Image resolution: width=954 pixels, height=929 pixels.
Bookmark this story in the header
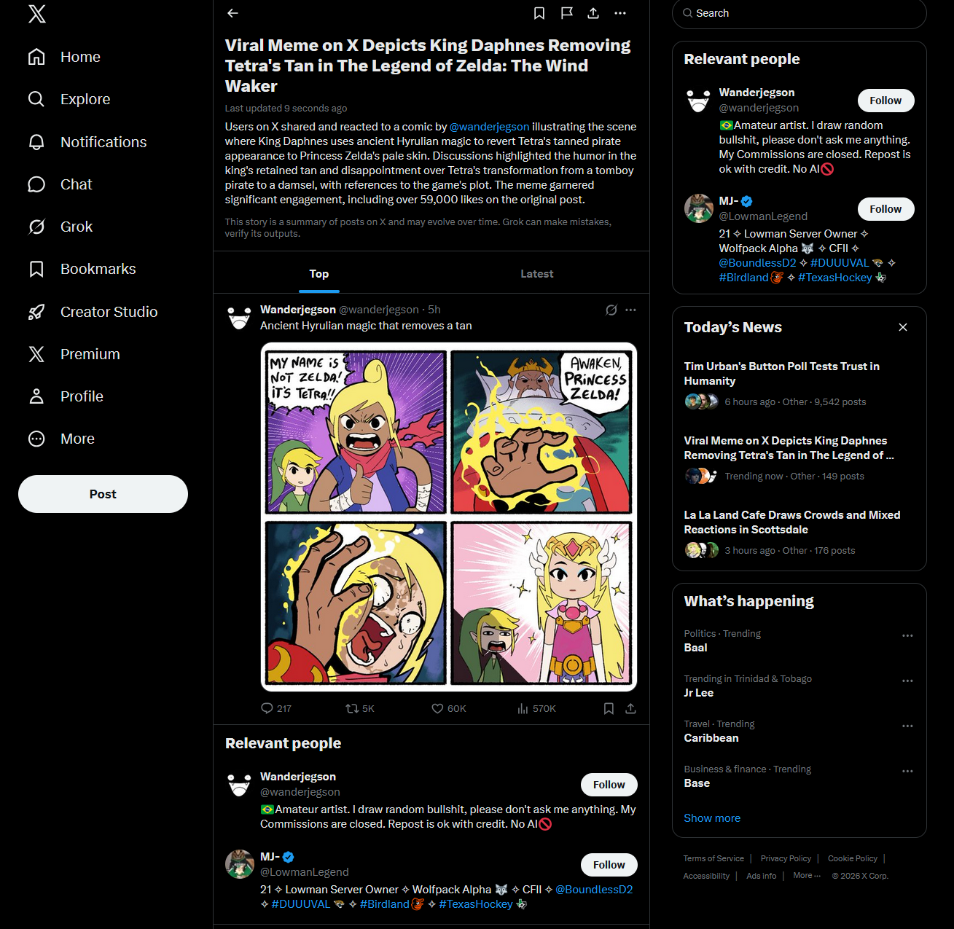click(539, 13)
